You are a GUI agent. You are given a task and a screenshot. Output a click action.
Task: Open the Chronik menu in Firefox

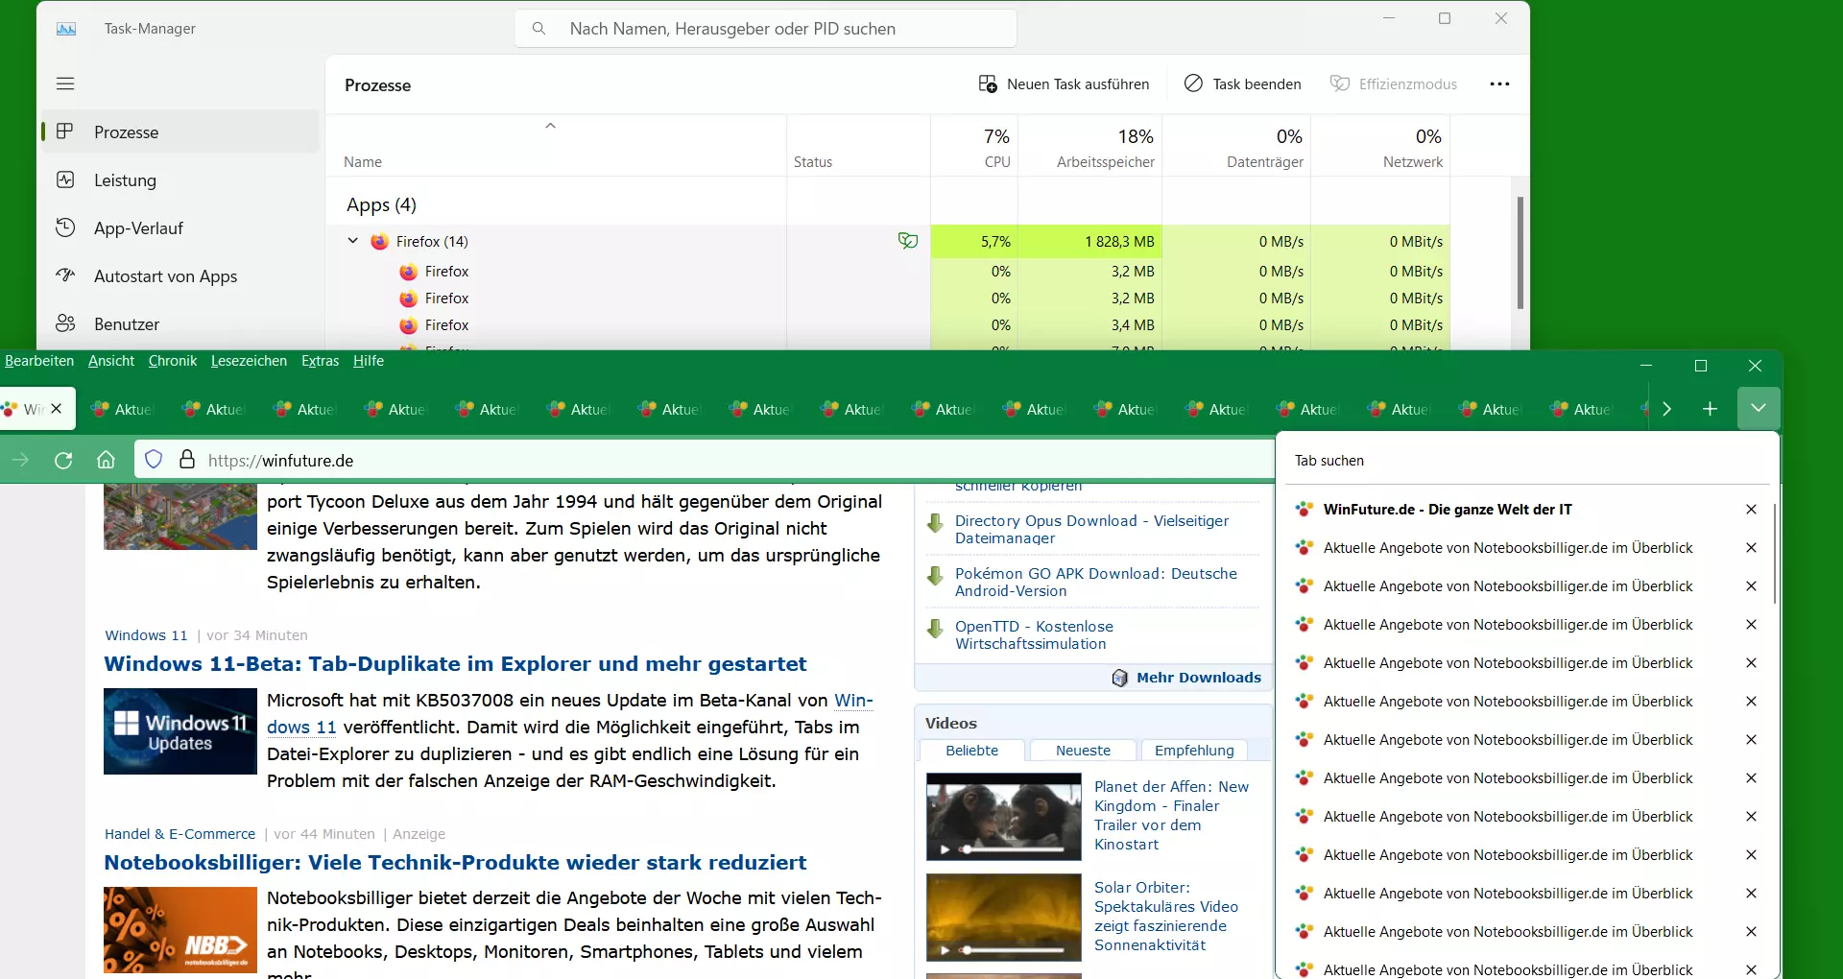173,361
